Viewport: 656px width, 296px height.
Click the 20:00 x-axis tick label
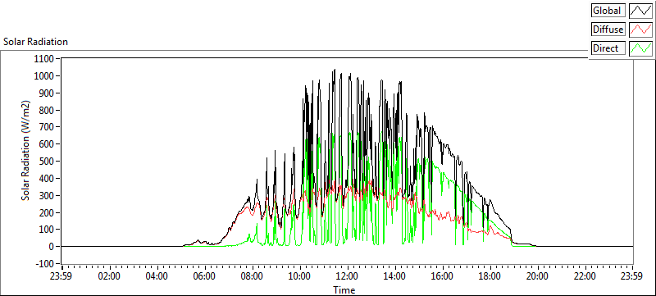(537, 276)
